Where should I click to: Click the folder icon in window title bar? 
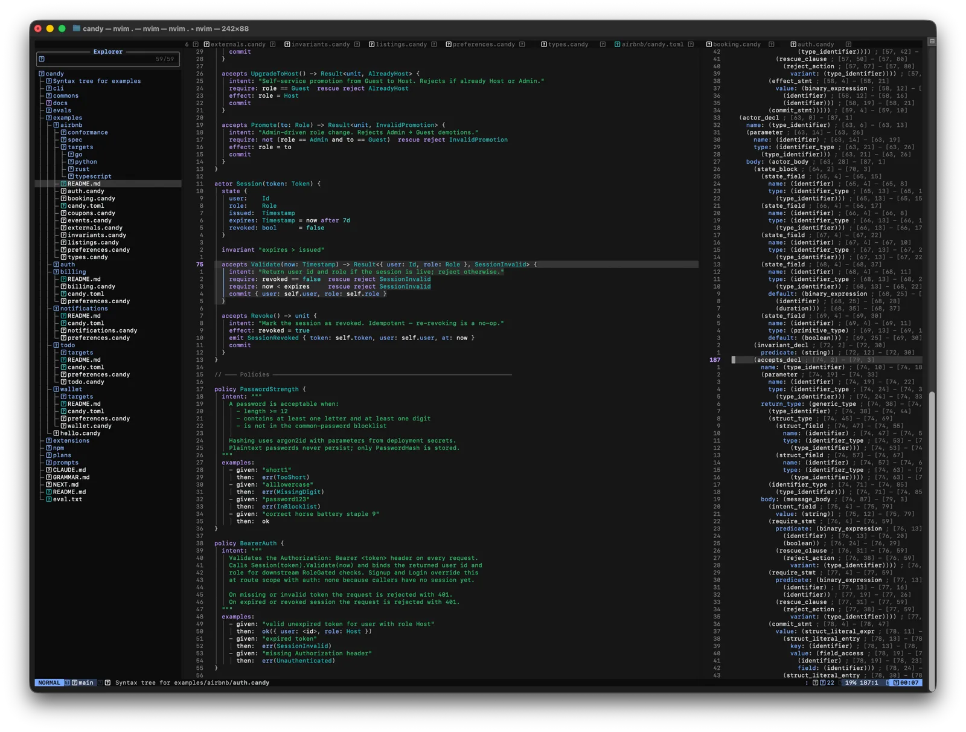76,28
